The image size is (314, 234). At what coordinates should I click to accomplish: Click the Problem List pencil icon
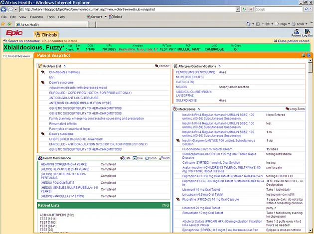40,66
